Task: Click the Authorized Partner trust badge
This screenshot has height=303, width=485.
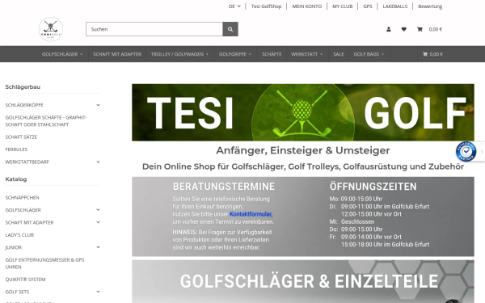Action: click(x=466, y=152)
